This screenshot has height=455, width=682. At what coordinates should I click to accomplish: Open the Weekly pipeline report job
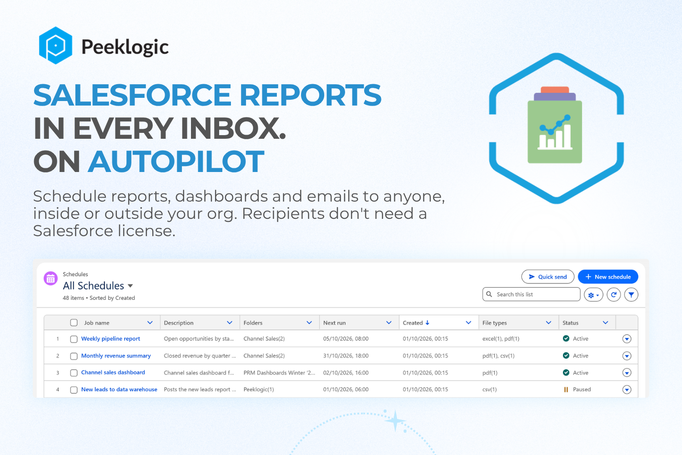[110, 339]
